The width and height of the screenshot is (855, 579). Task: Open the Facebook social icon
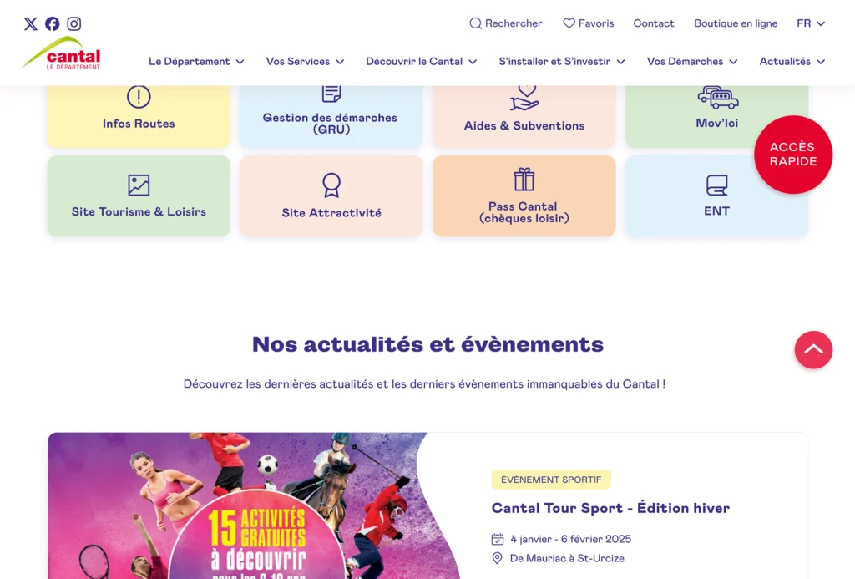point(53,23)
